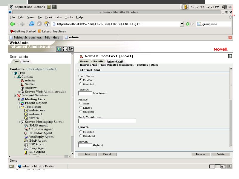The width and height of the screenshot is (239, 179).
Task: Click the yellow figure tray icon
Action: coord(186,7)
